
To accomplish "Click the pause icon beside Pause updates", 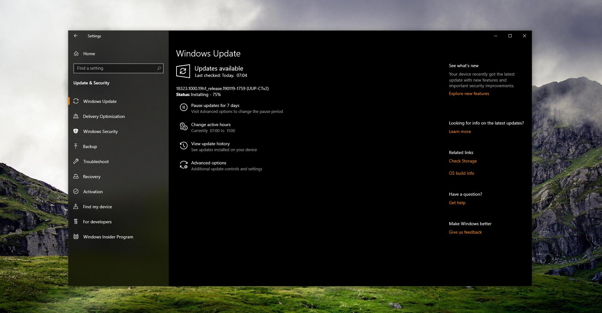I will (184, 107).
